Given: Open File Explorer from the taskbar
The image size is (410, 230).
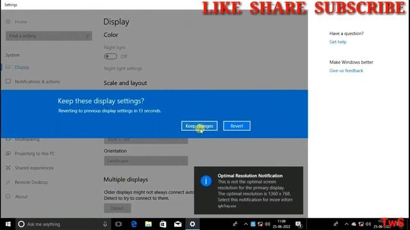Looking at the screenshot, I should pyautogui.click(x=148, y=224).
